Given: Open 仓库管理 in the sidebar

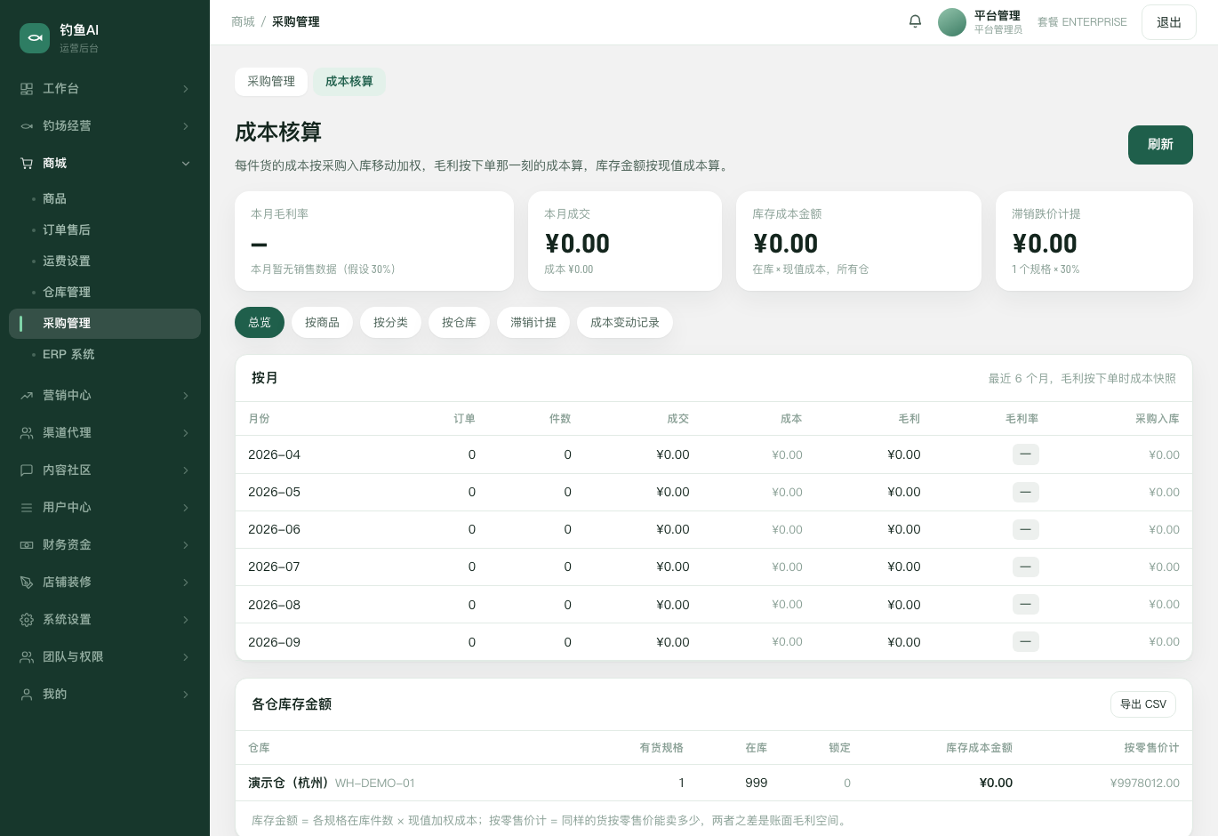Looking at the screenshot, I should (105, 293).
